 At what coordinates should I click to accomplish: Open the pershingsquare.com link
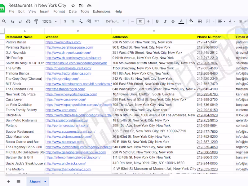[x=69, y=47]
